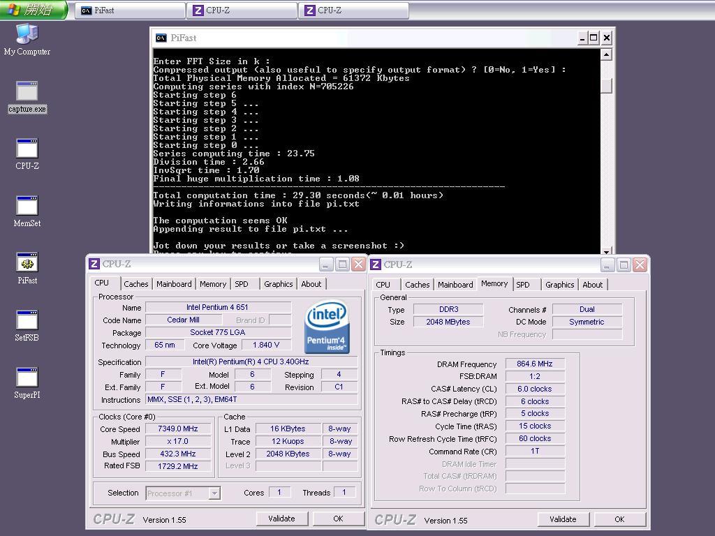Image resolution: width=715 pixels, height=536 pixels.
Task: Select the capture.exe desktop icon
Action: [x=27, y=97]
